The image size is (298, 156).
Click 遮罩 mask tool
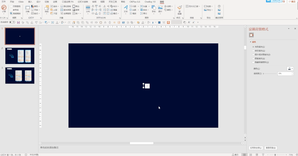(x=76, y=10)
